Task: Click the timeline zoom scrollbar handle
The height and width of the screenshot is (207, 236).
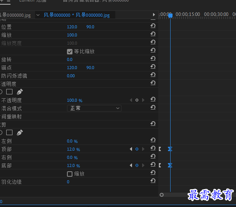Action: pyautogui.click(x=162, y=195)
